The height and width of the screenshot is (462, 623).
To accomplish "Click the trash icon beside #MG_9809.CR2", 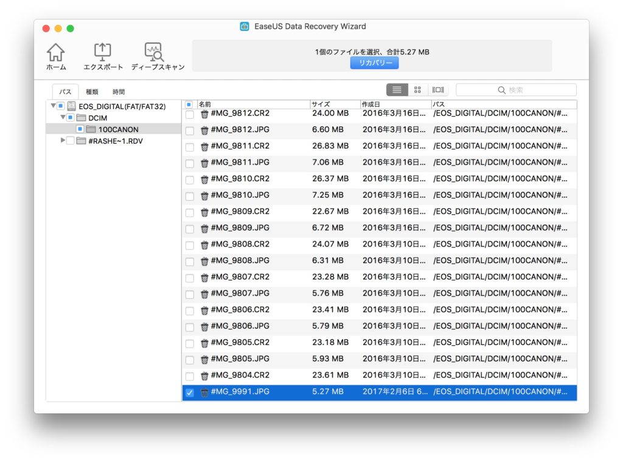I will pos(204,212).
